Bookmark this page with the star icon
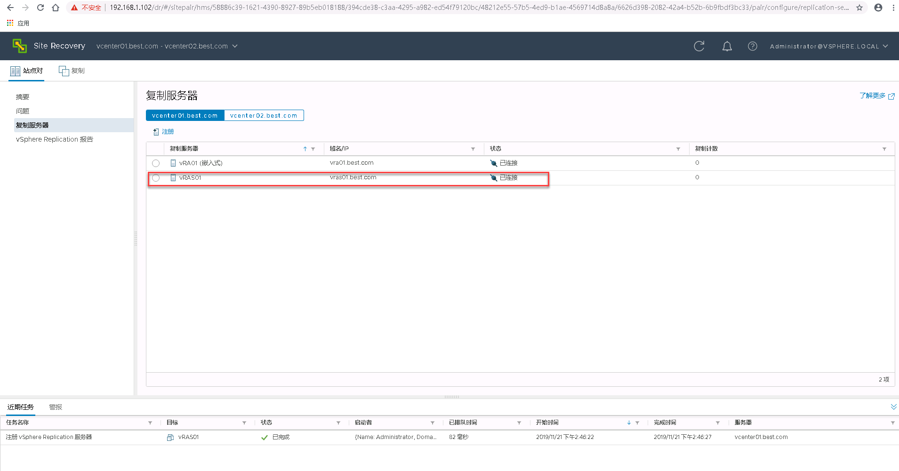This screenshot has width=899, height=471. point(859,8)
